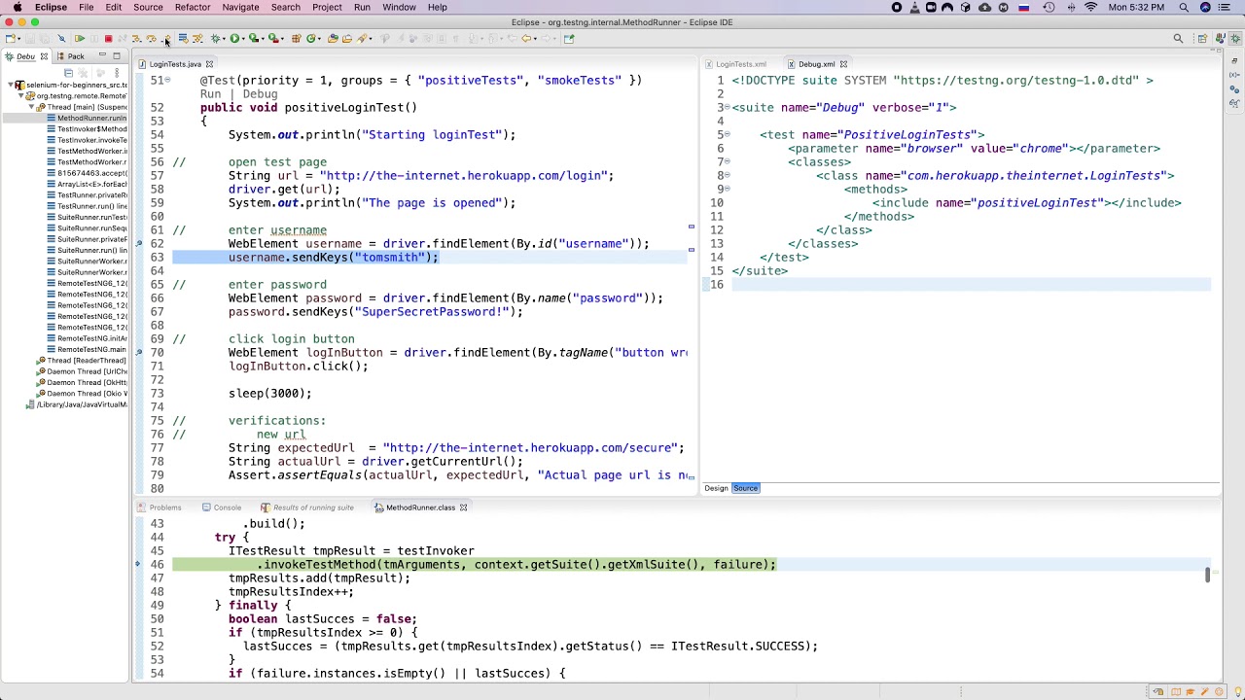Viewport: 1245px width, 700px height.
Task: Open the Refactor menu
Action: pos(192,7)
